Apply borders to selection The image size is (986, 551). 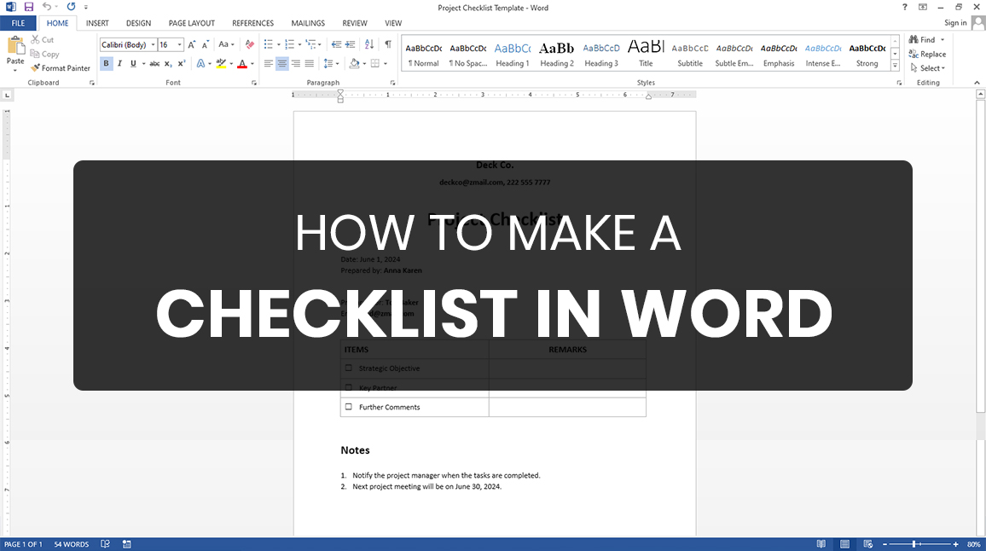375,63
